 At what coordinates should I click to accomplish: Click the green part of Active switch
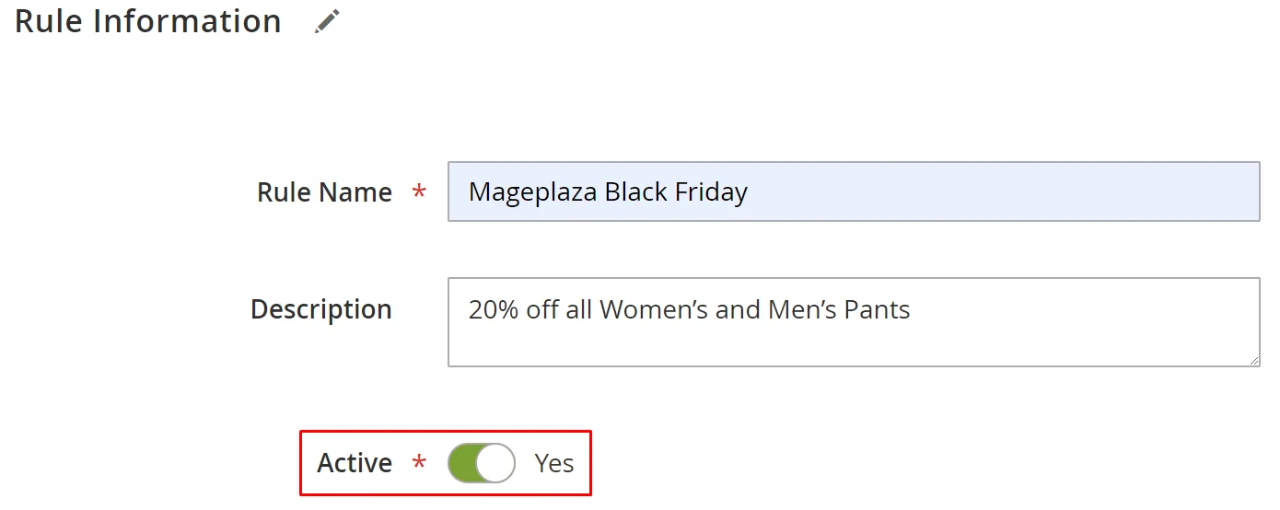coord(462,463)
